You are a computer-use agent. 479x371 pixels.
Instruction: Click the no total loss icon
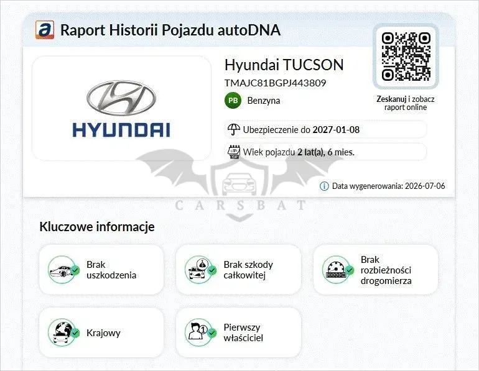(200, 270)
